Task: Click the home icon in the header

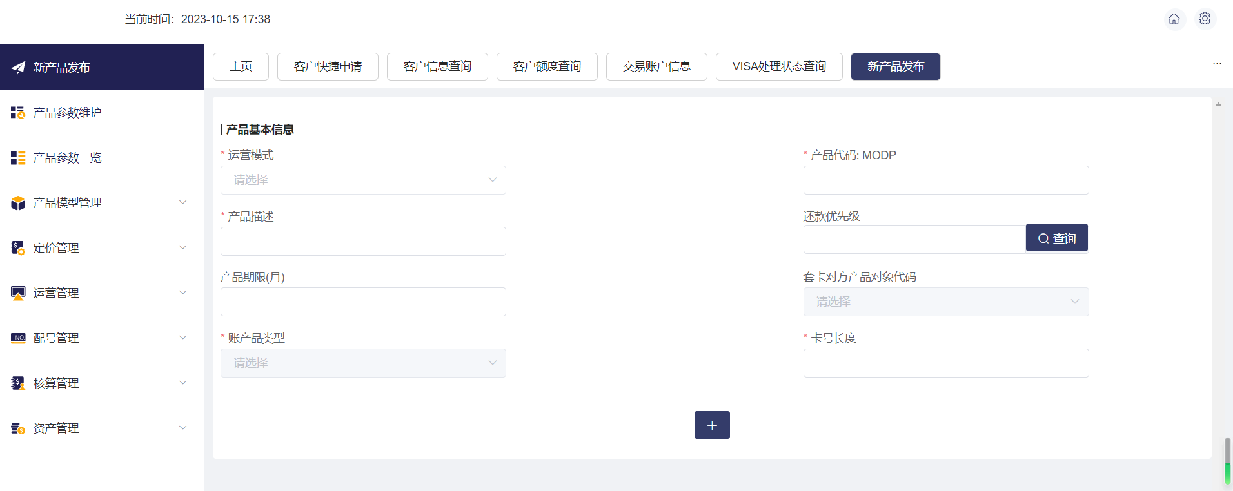Action: pos(1174,19)
